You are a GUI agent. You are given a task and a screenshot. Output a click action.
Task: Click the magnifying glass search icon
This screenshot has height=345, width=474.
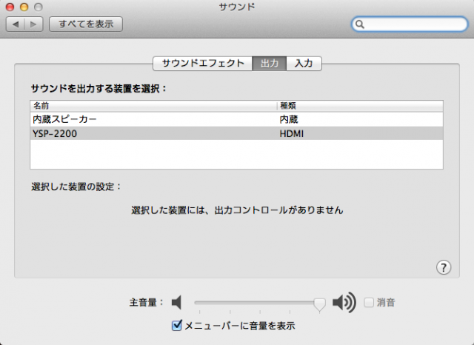[x=359, y=24]
